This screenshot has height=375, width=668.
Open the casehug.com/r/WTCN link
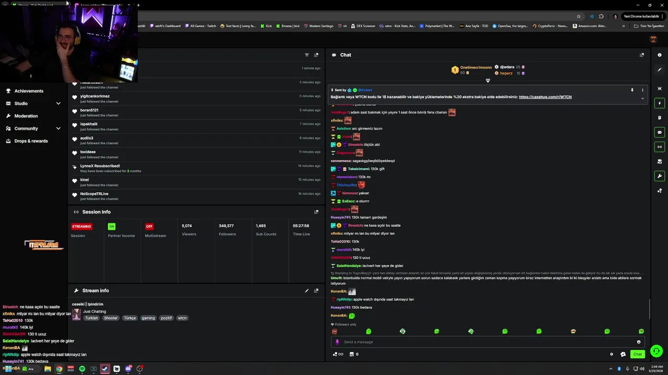[x=545, y=97]
